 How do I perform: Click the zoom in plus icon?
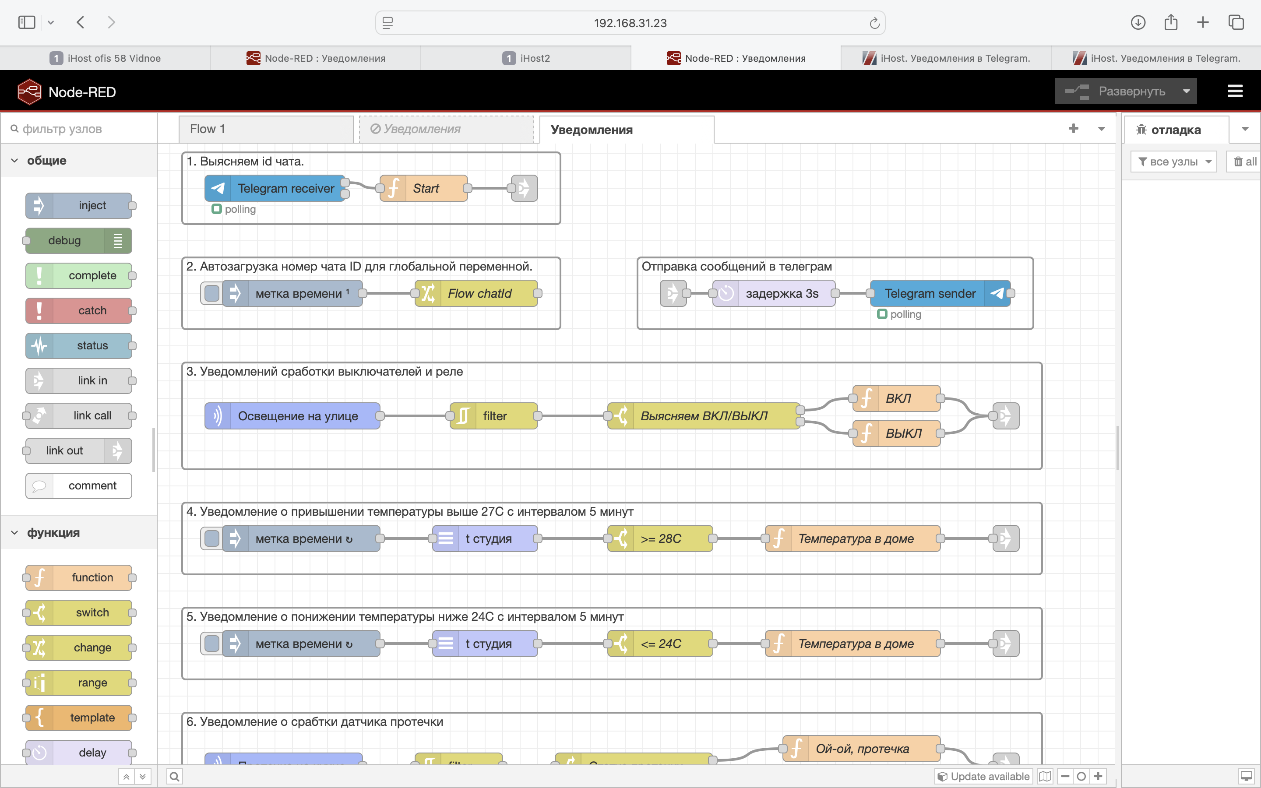pyautogui.click(x=1099, y=777)
